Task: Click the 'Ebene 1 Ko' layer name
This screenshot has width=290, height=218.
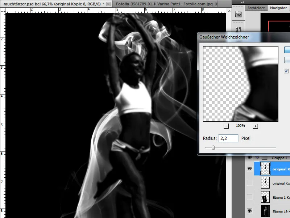Action: [x=281, y=197]
